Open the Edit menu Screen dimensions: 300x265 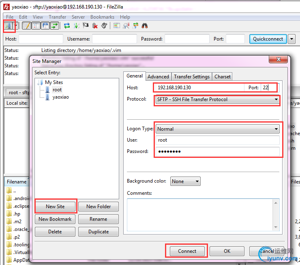point(23,17)
